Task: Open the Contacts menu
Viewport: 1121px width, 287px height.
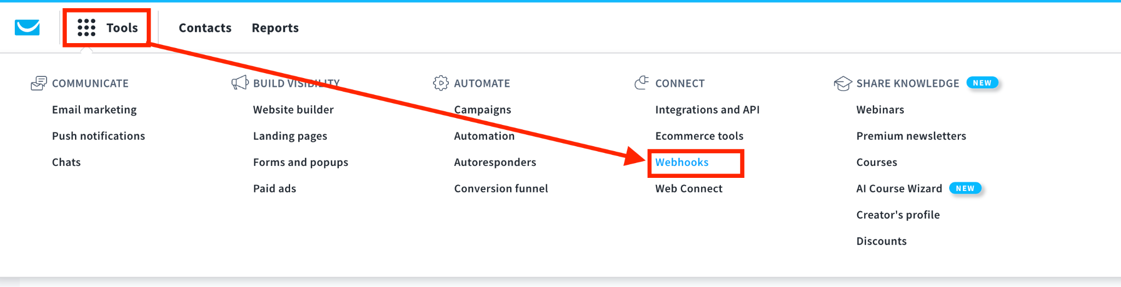Action: [205, 28]
